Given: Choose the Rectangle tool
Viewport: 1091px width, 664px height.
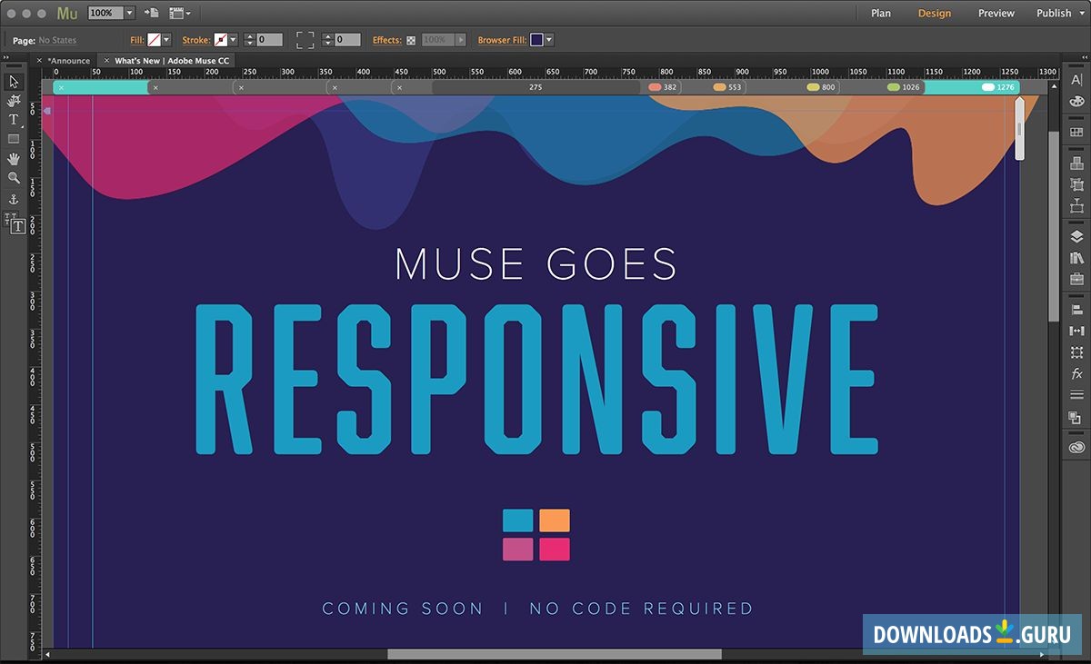Looking at the screenshot, I should (14, 138).
